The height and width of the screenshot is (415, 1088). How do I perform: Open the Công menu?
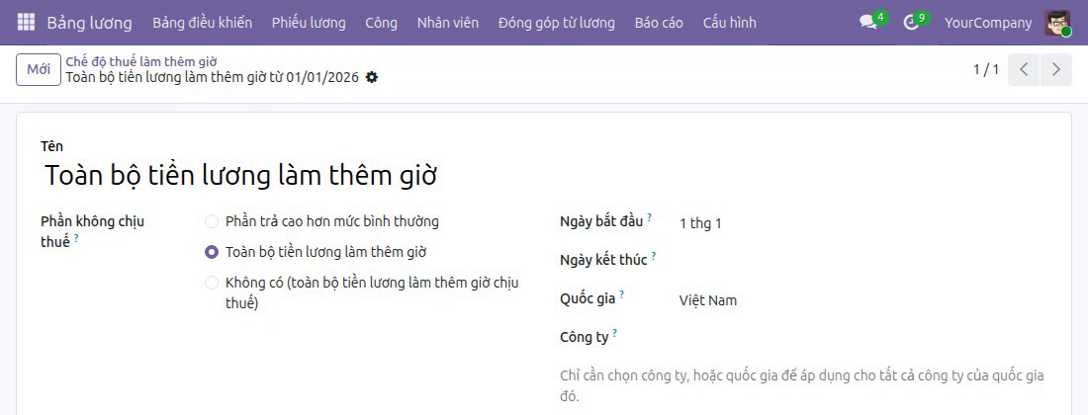pos(382,23)
